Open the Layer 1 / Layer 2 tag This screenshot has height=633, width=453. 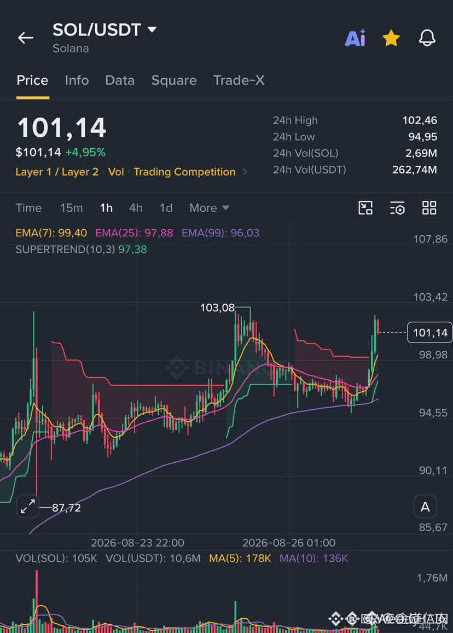pos(57,172)
